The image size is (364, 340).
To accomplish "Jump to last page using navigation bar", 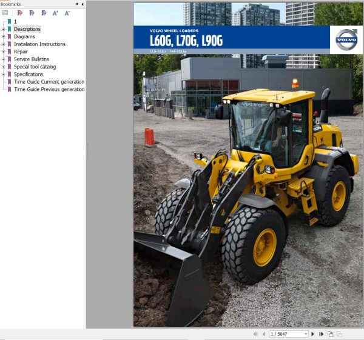I will point(322,334).
